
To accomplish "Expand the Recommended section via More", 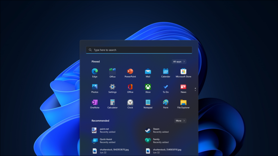I will click(x=180, y=121).
